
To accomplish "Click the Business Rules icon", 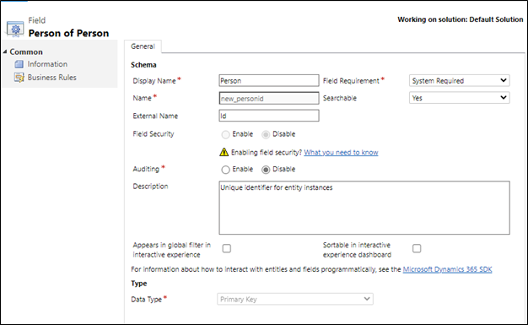I will click(19, 78).
